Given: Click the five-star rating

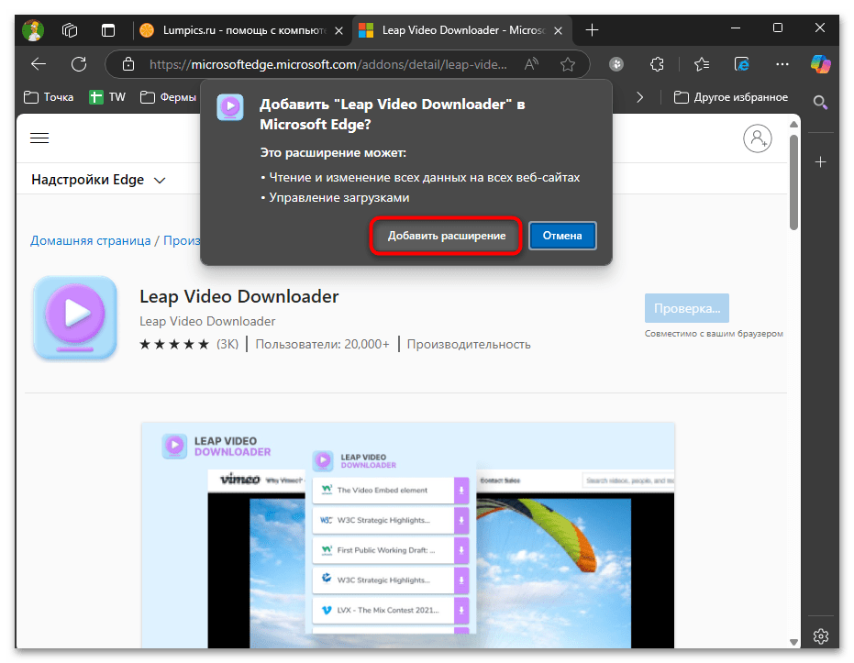Looking at the screenshot, I should 174,344.
